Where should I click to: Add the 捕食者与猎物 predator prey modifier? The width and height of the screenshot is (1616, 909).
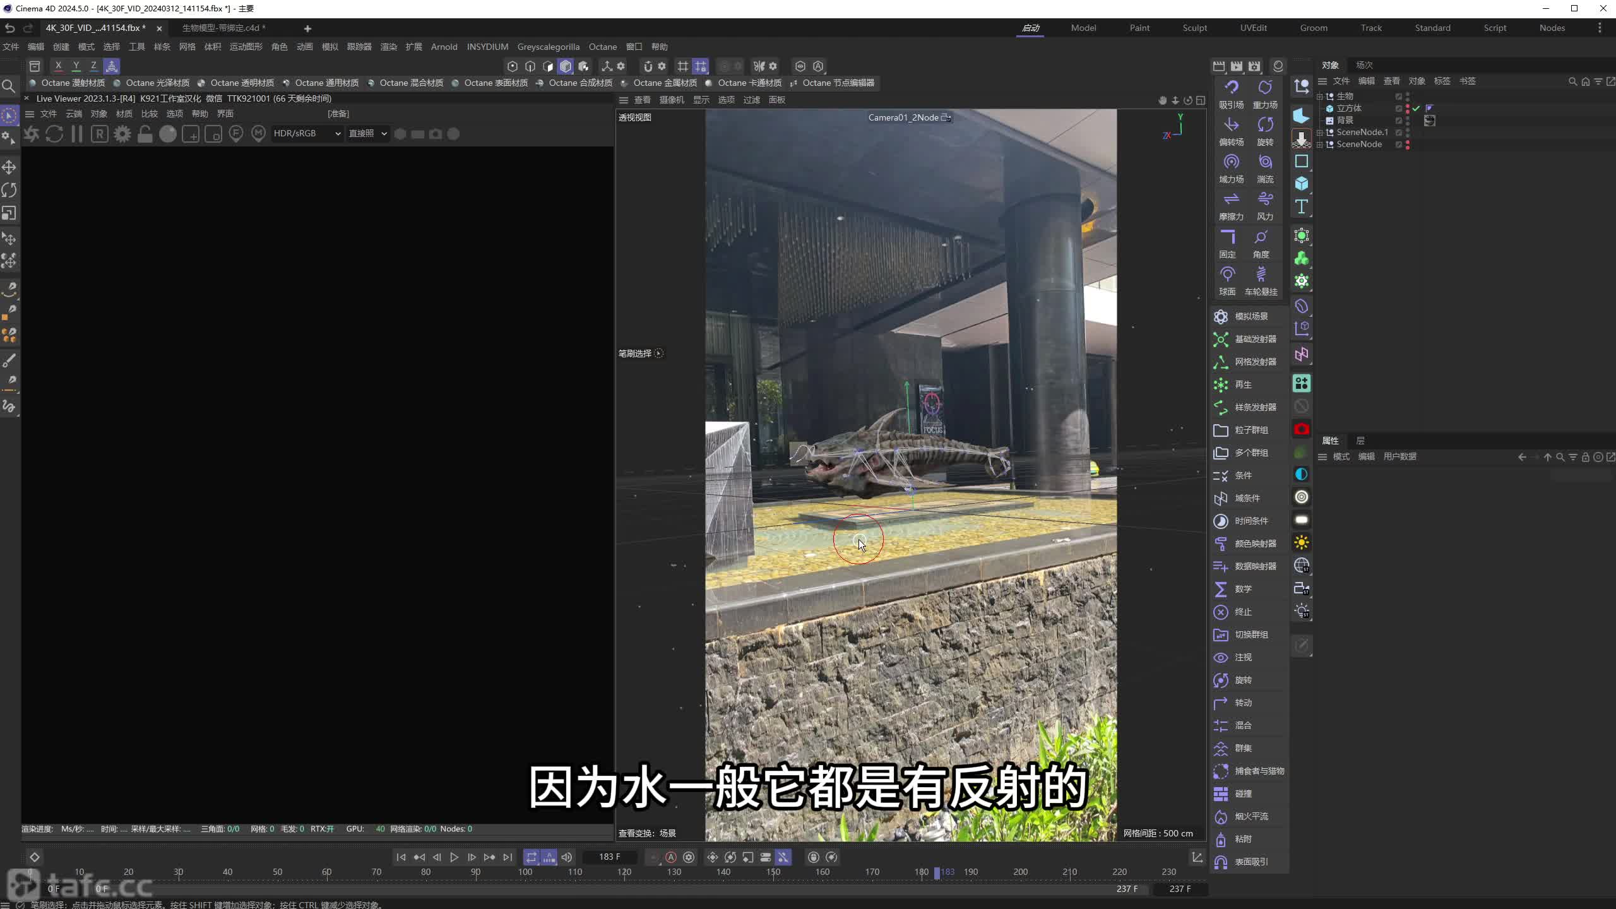[x=1249, y=771]
